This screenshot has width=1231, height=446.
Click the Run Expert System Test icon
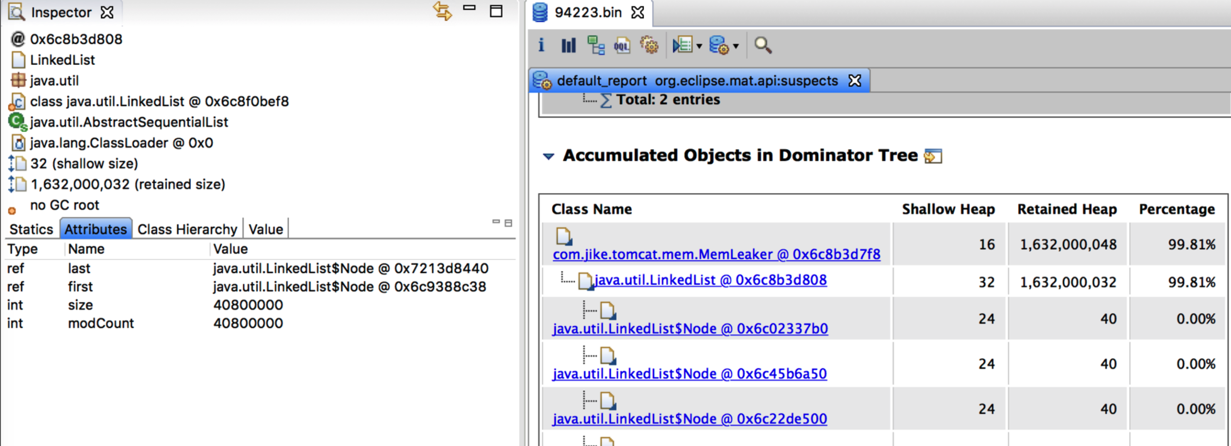tap(718, 45)
